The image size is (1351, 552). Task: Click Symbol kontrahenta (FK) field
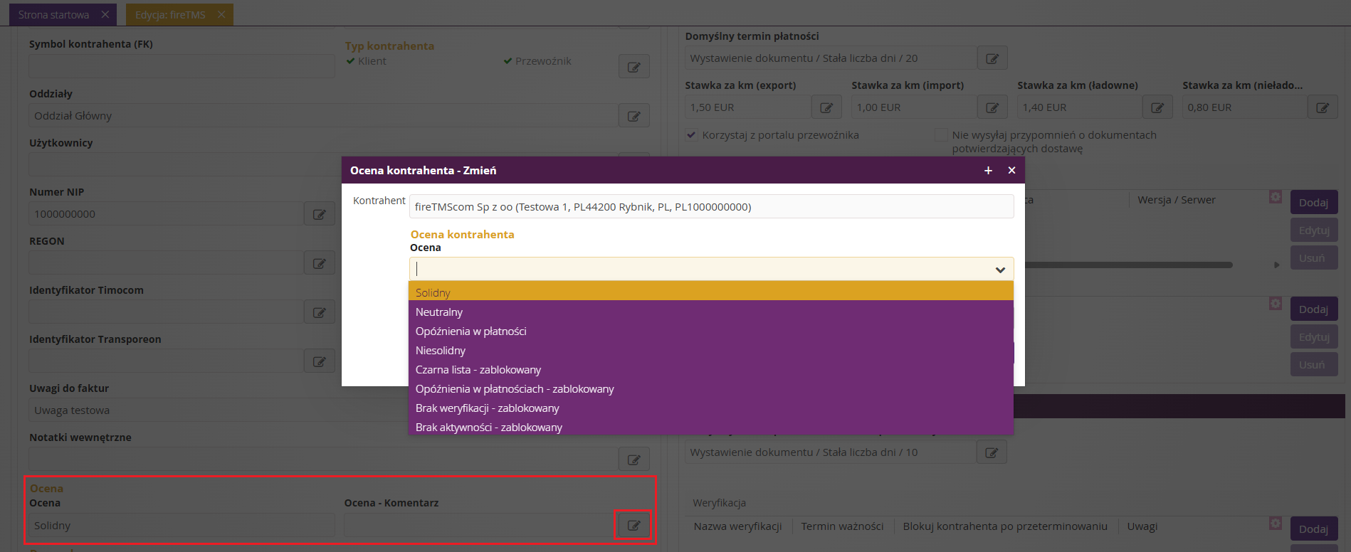182,66
